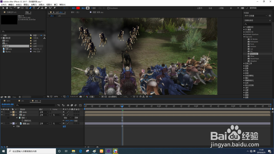
Task: Toggle the region of interest icon
Action: [x=102, y=97]
